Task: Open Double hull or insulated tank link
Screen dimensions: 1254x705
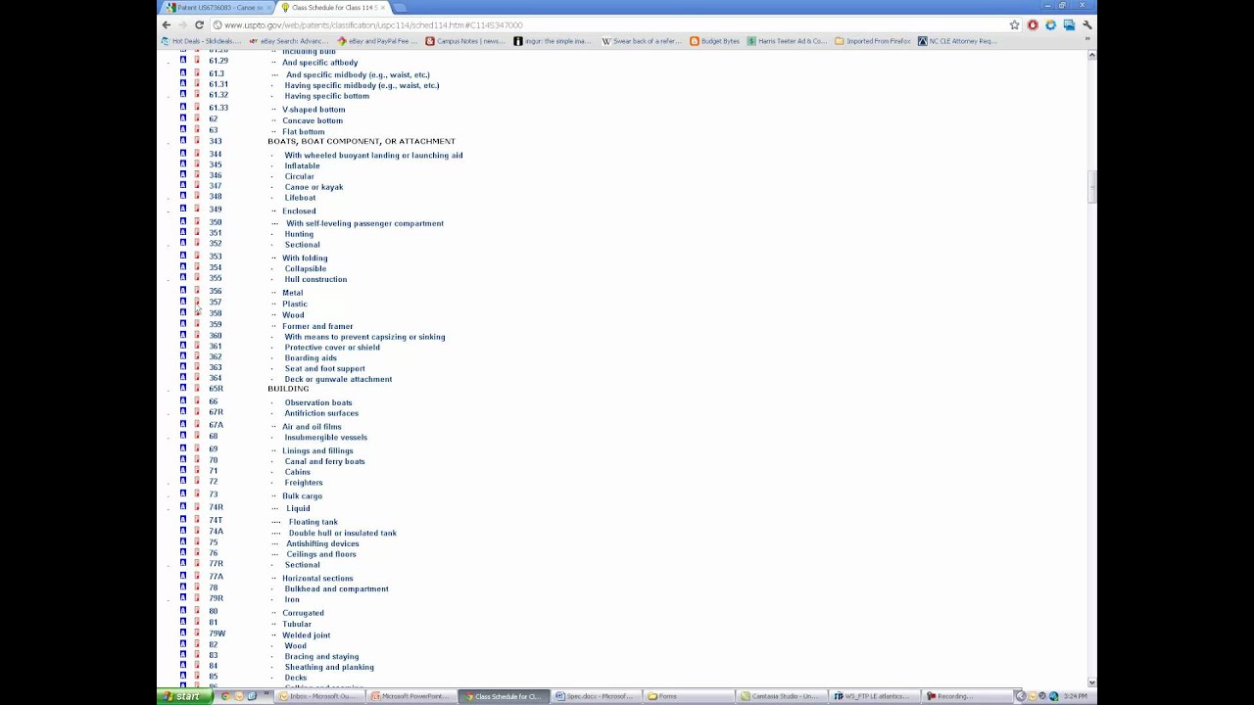Action: click(342, 533)
